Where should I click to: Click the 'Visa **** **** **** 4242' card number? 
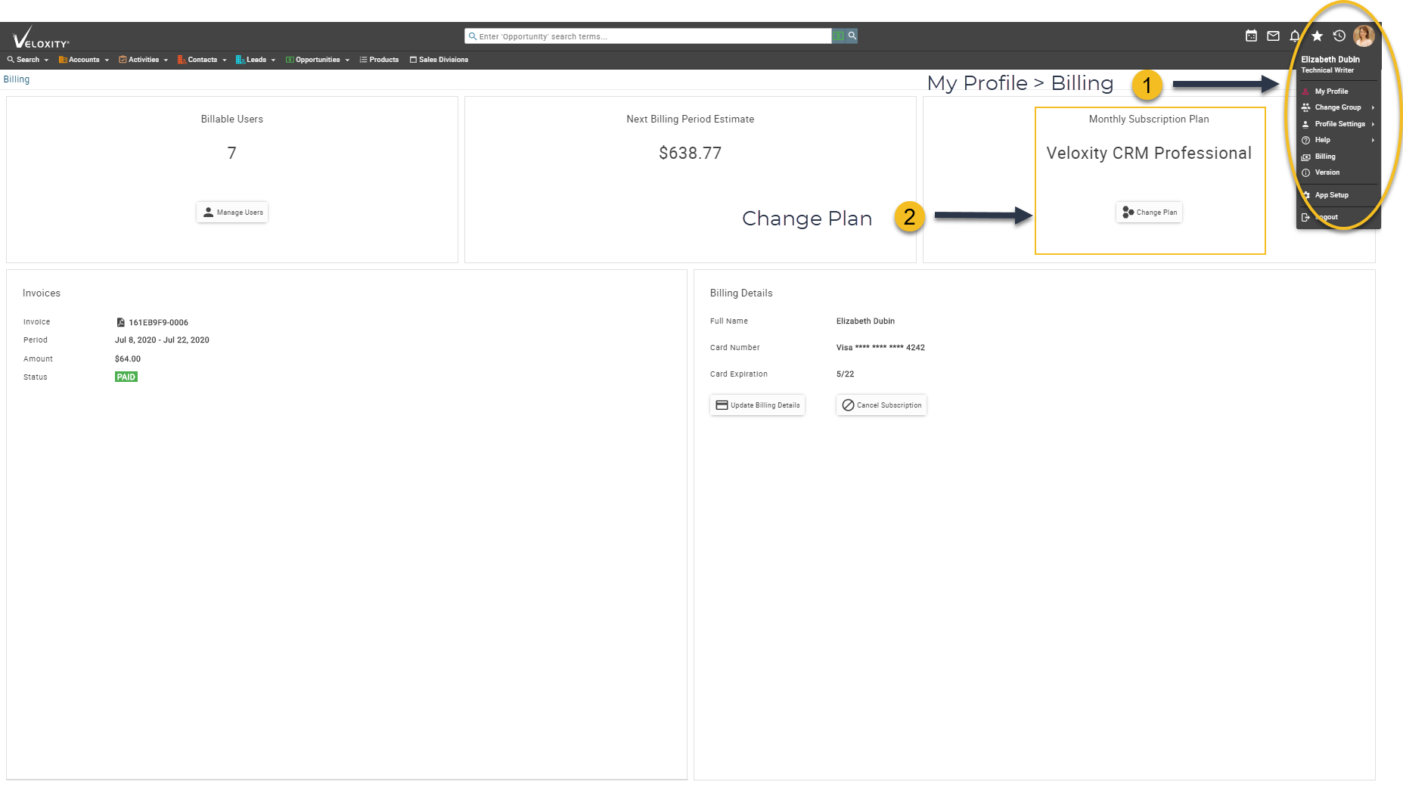[880, 348]
